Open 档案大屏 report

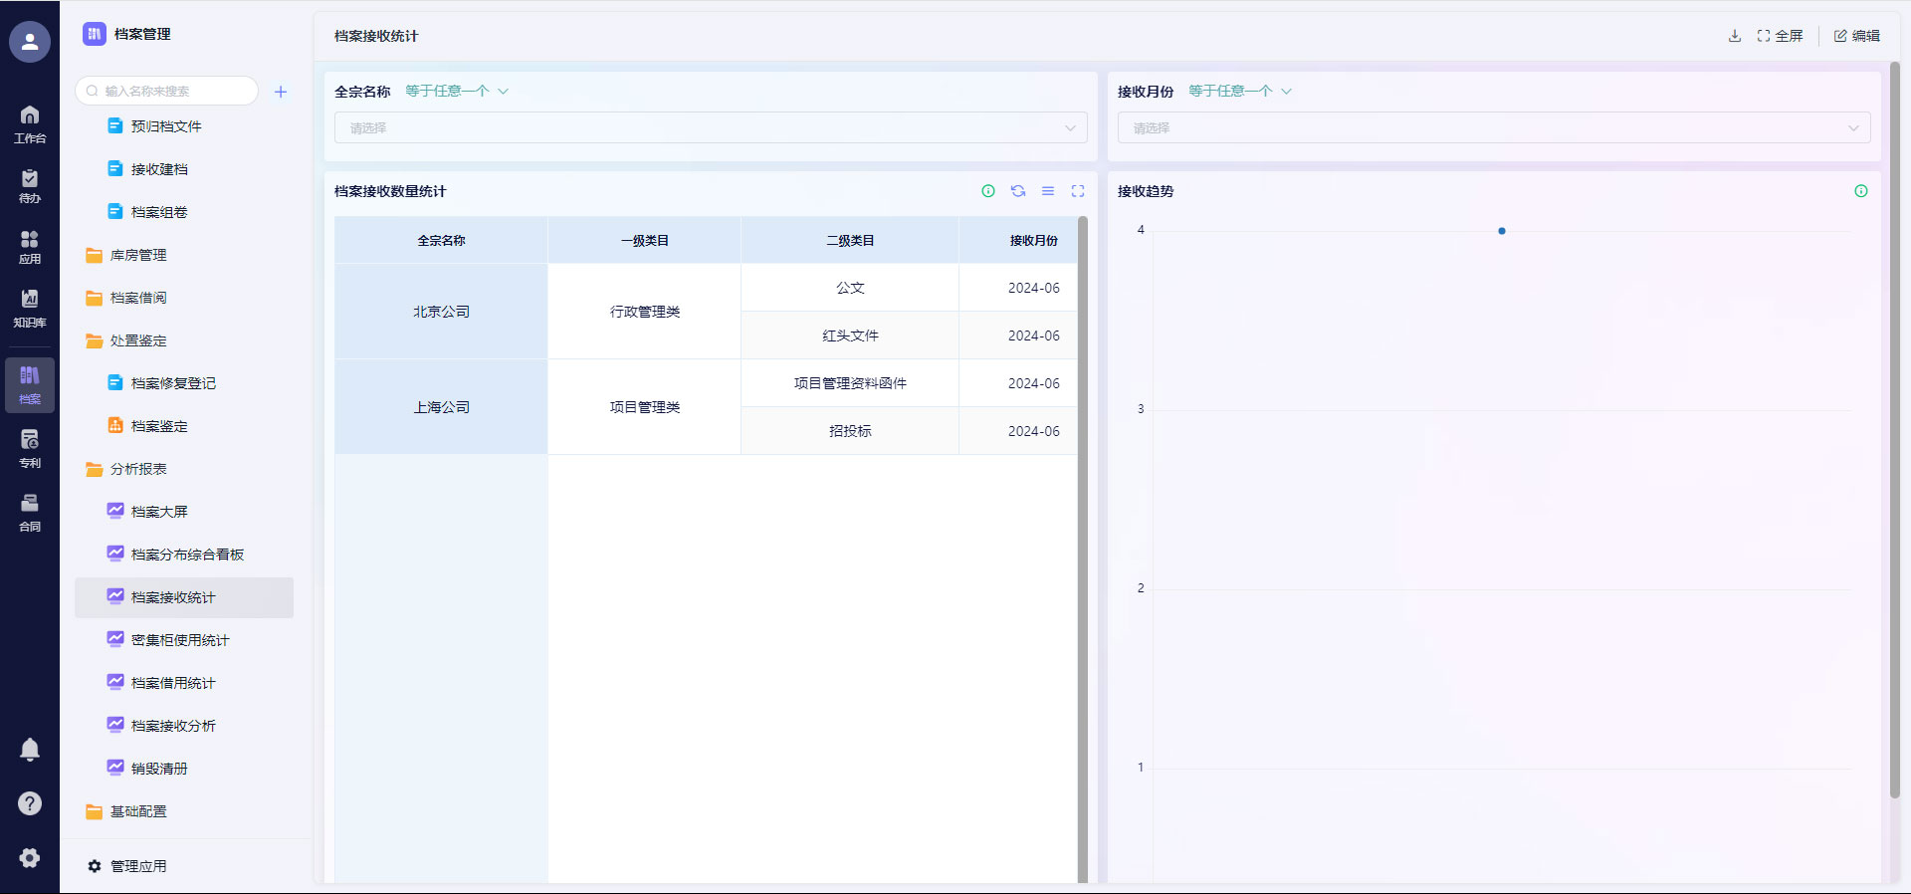(159, 512)
